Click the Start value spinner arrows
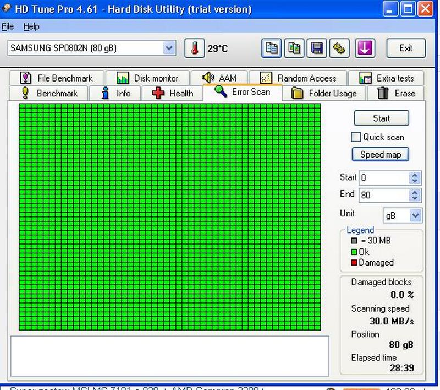The height and width of the screenshot is (390, 440). pos(415,178)
